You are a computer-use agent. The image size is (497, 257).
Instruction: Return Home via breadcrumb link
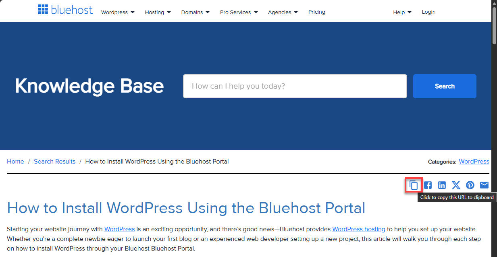tap(15, 161)
